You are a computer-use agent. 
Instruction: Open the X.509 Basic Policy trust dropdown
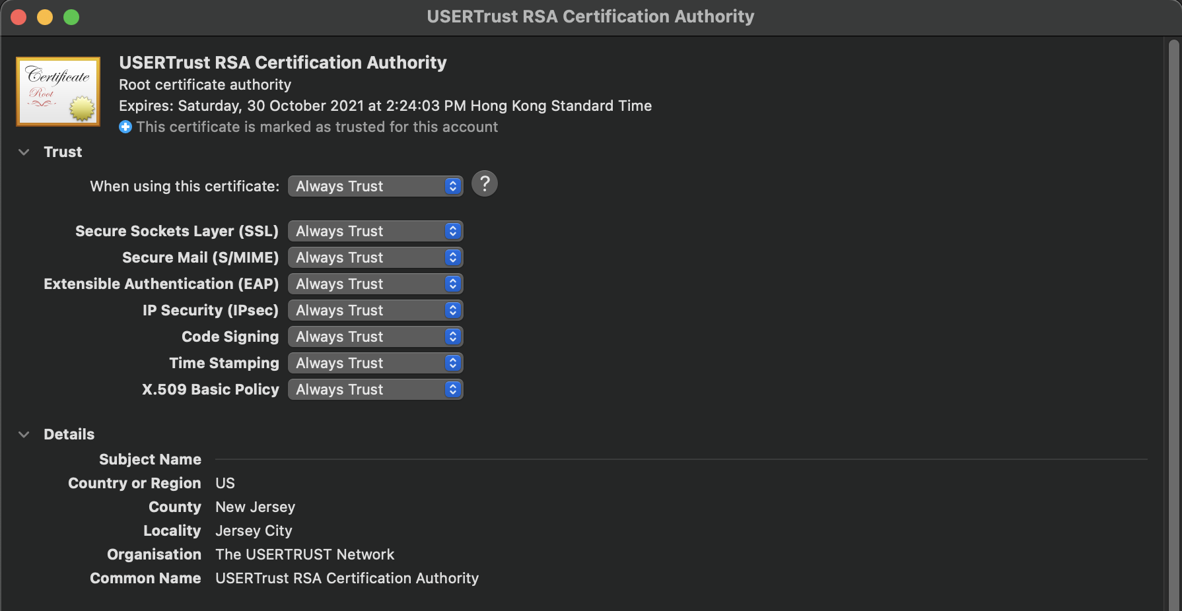click(x=375, y=389)
